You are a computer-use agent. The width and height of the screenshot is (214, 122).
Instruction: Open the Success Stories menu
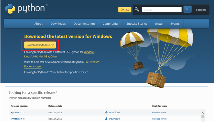tap(137, 24)
